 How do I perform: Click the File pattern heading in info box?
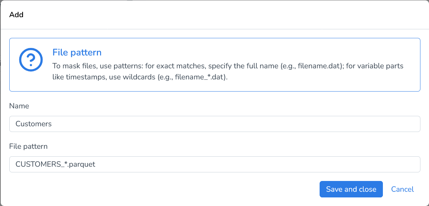click(77, 52)
